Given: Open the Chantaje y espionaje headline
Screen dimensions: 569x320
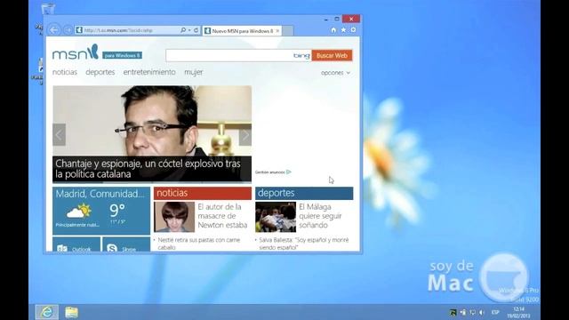Looking at the screenshot, I should [x=148, y=169].
